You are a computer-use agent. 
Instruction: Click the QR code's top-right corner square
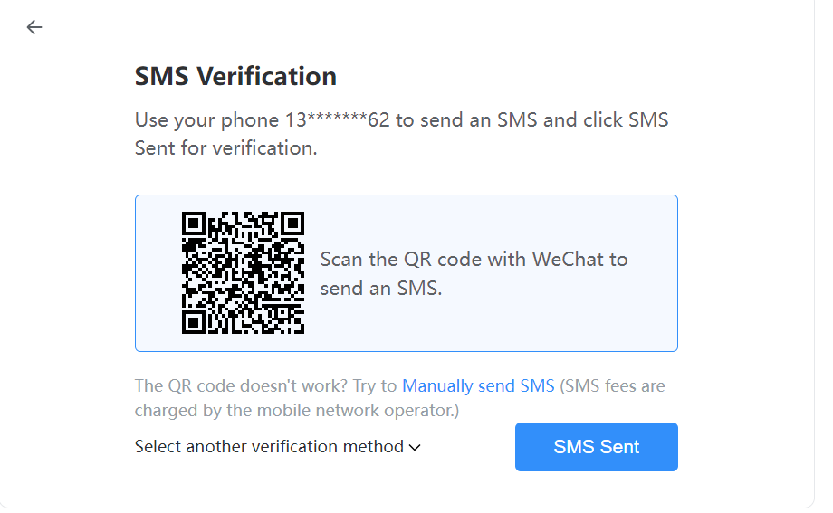coord(292,223)
